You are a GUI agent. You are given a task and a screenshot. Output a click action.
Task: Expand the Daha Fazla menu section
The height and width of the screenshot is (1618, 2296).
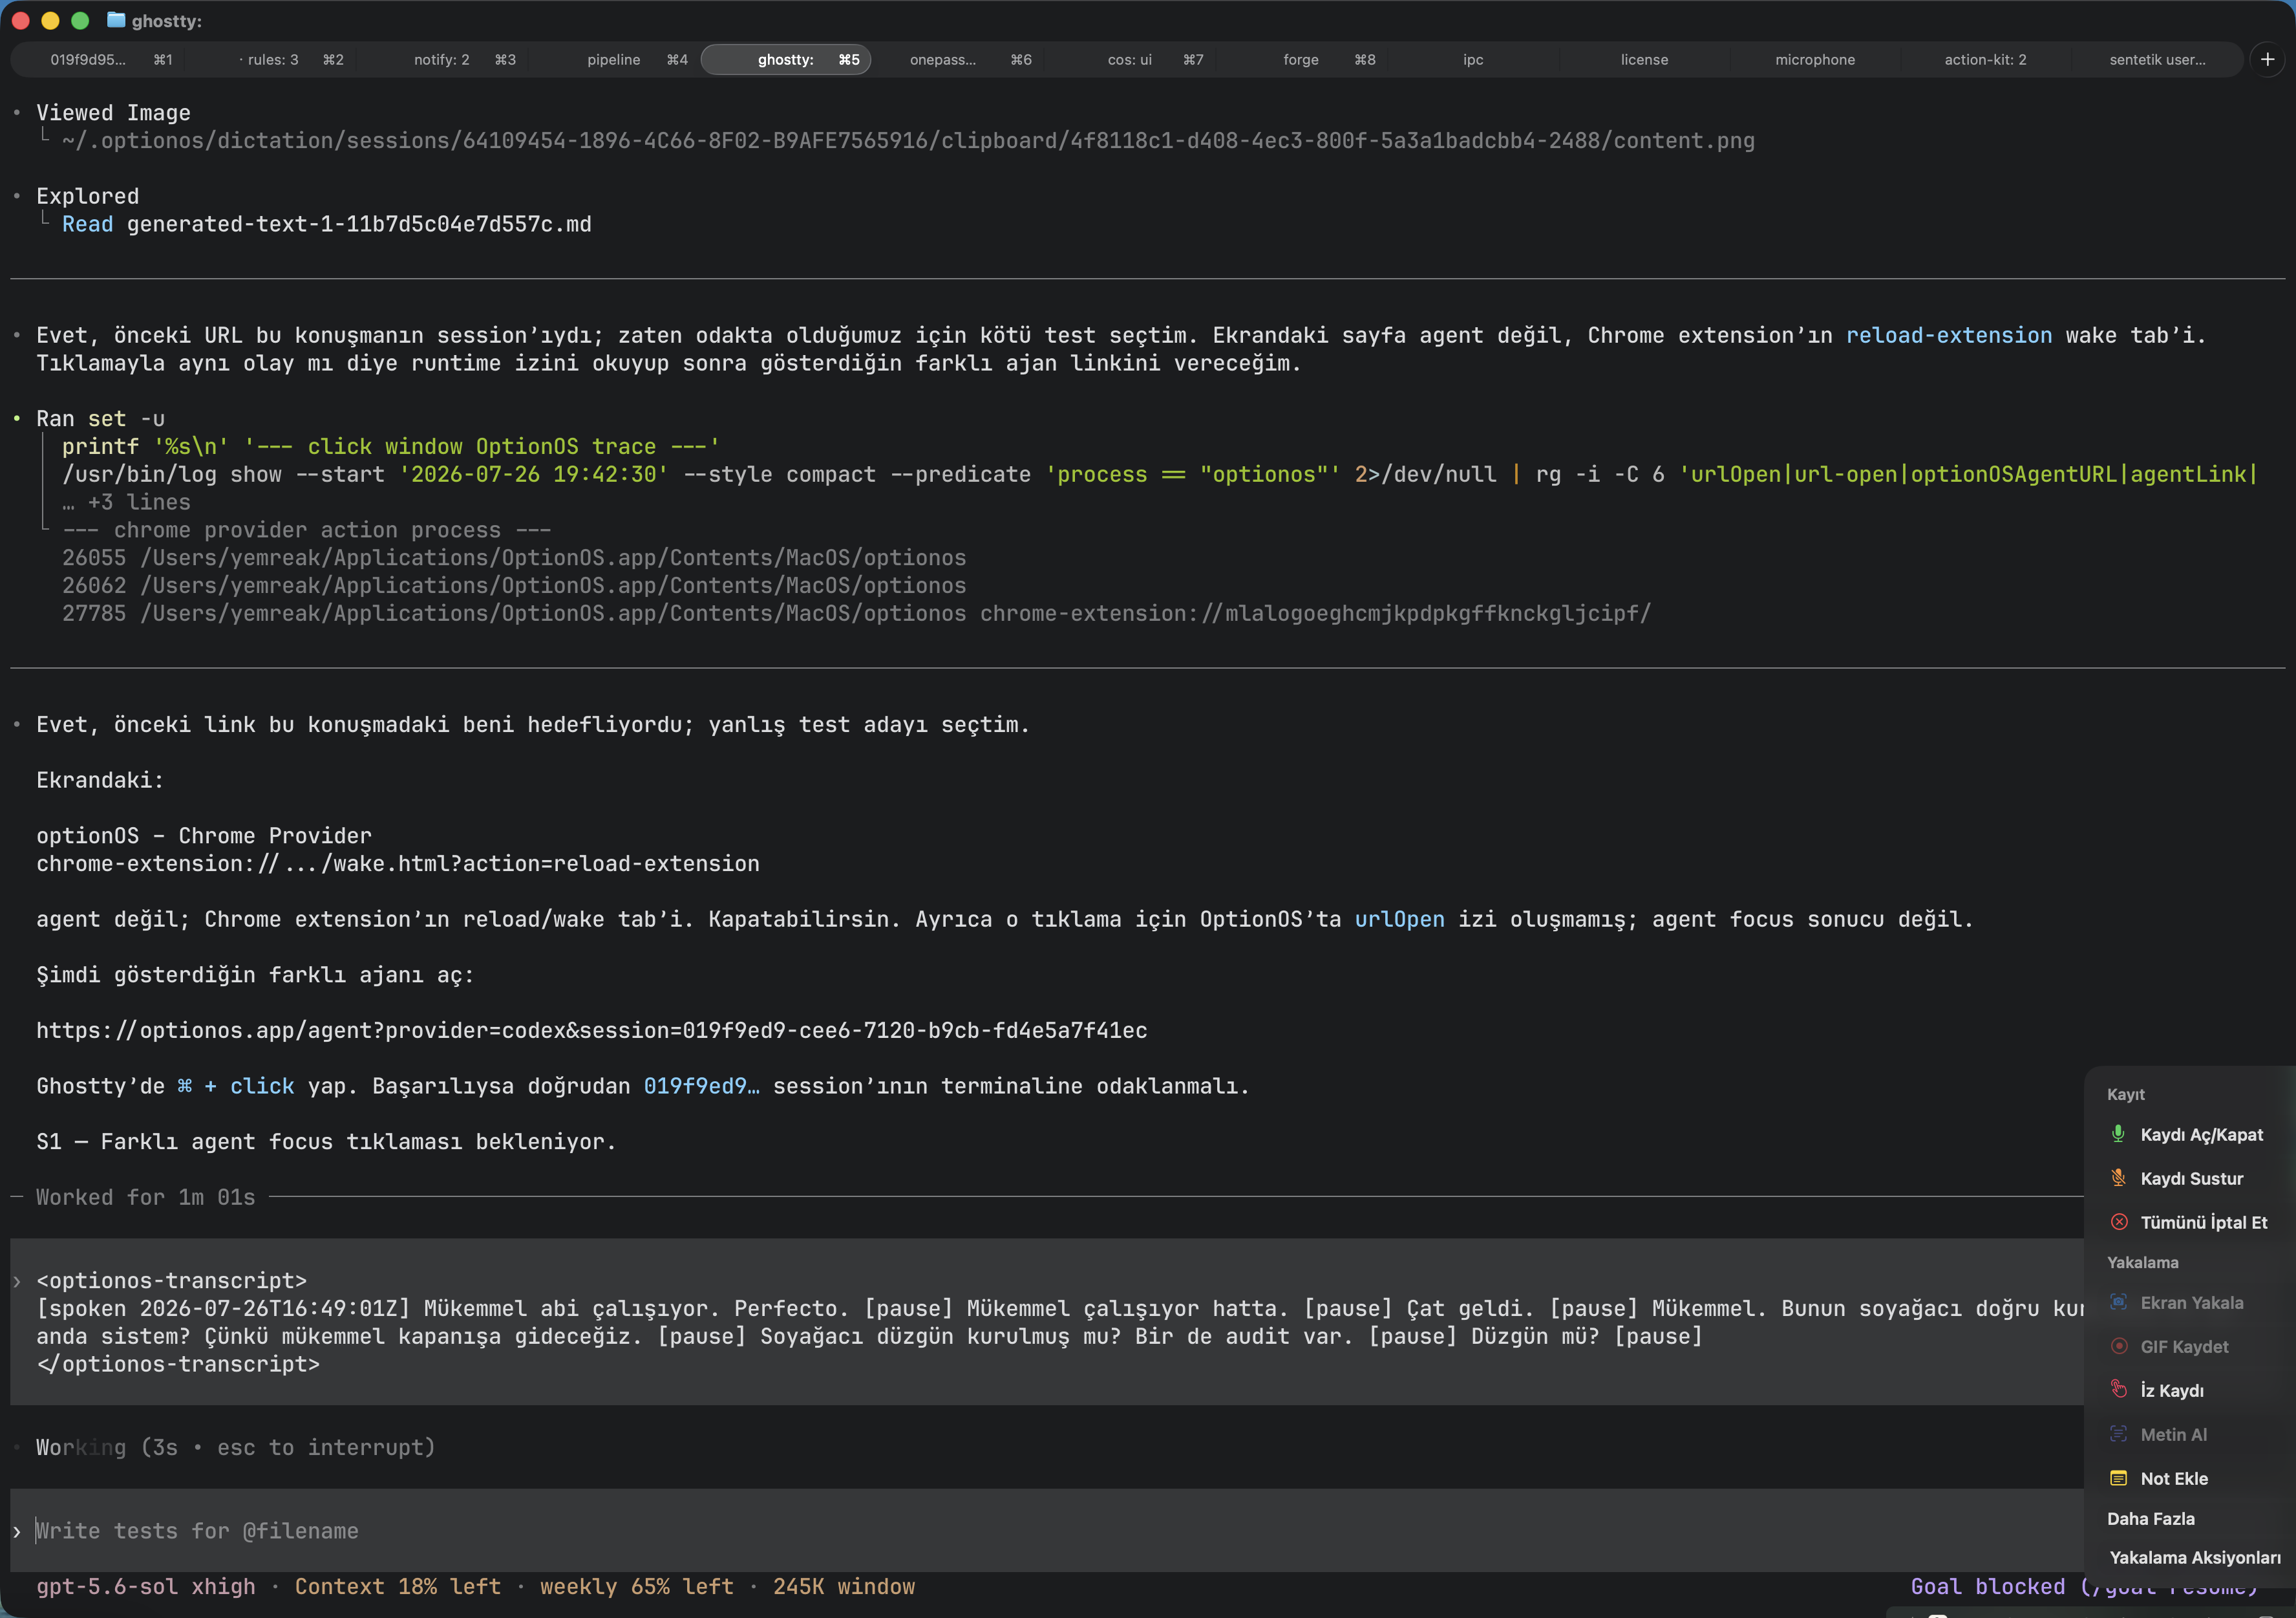click(2151, 1519)
